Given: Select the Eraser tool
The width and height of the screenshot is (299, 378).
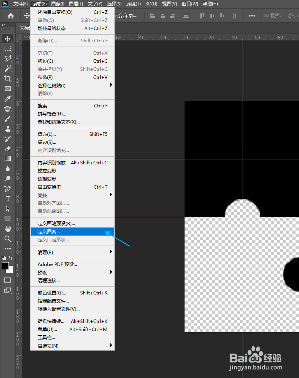Looking at the screenshot, I should click(8, 149).
